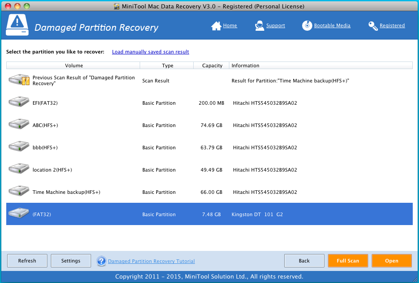Screen dimensions: 419x283
Task: Select the location 2(HFS+) volume
Action: pyautogui.click(x=52, y=170)
